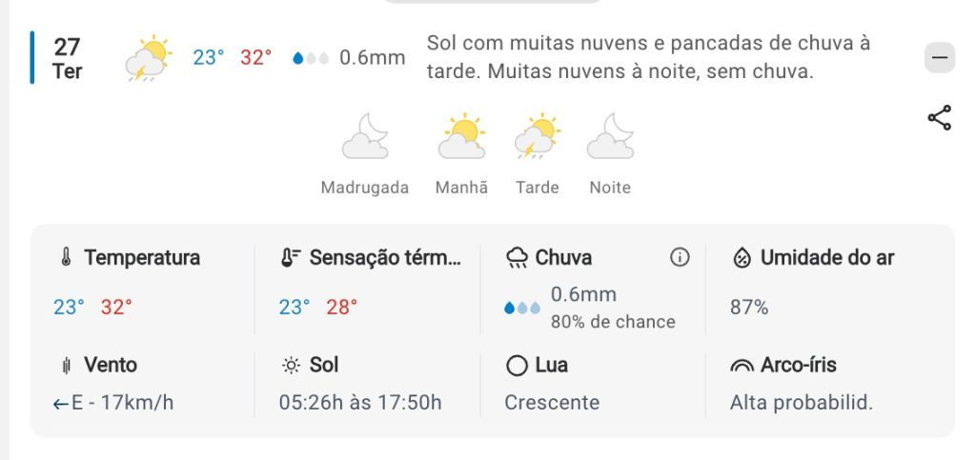Click the 80% de chance rain text
Screen dimensions: 976x460
pos(613,322)
